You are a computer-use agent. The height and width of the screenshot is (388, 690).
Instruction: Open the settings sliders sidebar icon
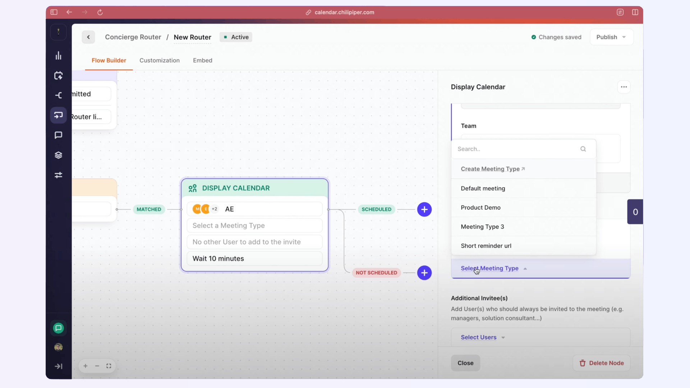[58, 175]
